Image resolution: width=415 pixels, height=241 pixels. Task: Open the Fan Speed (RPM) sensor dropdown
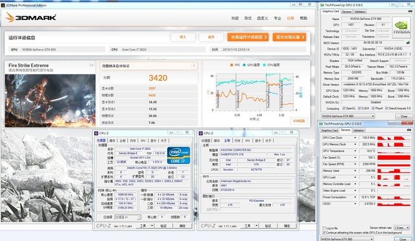click(x=355, y=164)
